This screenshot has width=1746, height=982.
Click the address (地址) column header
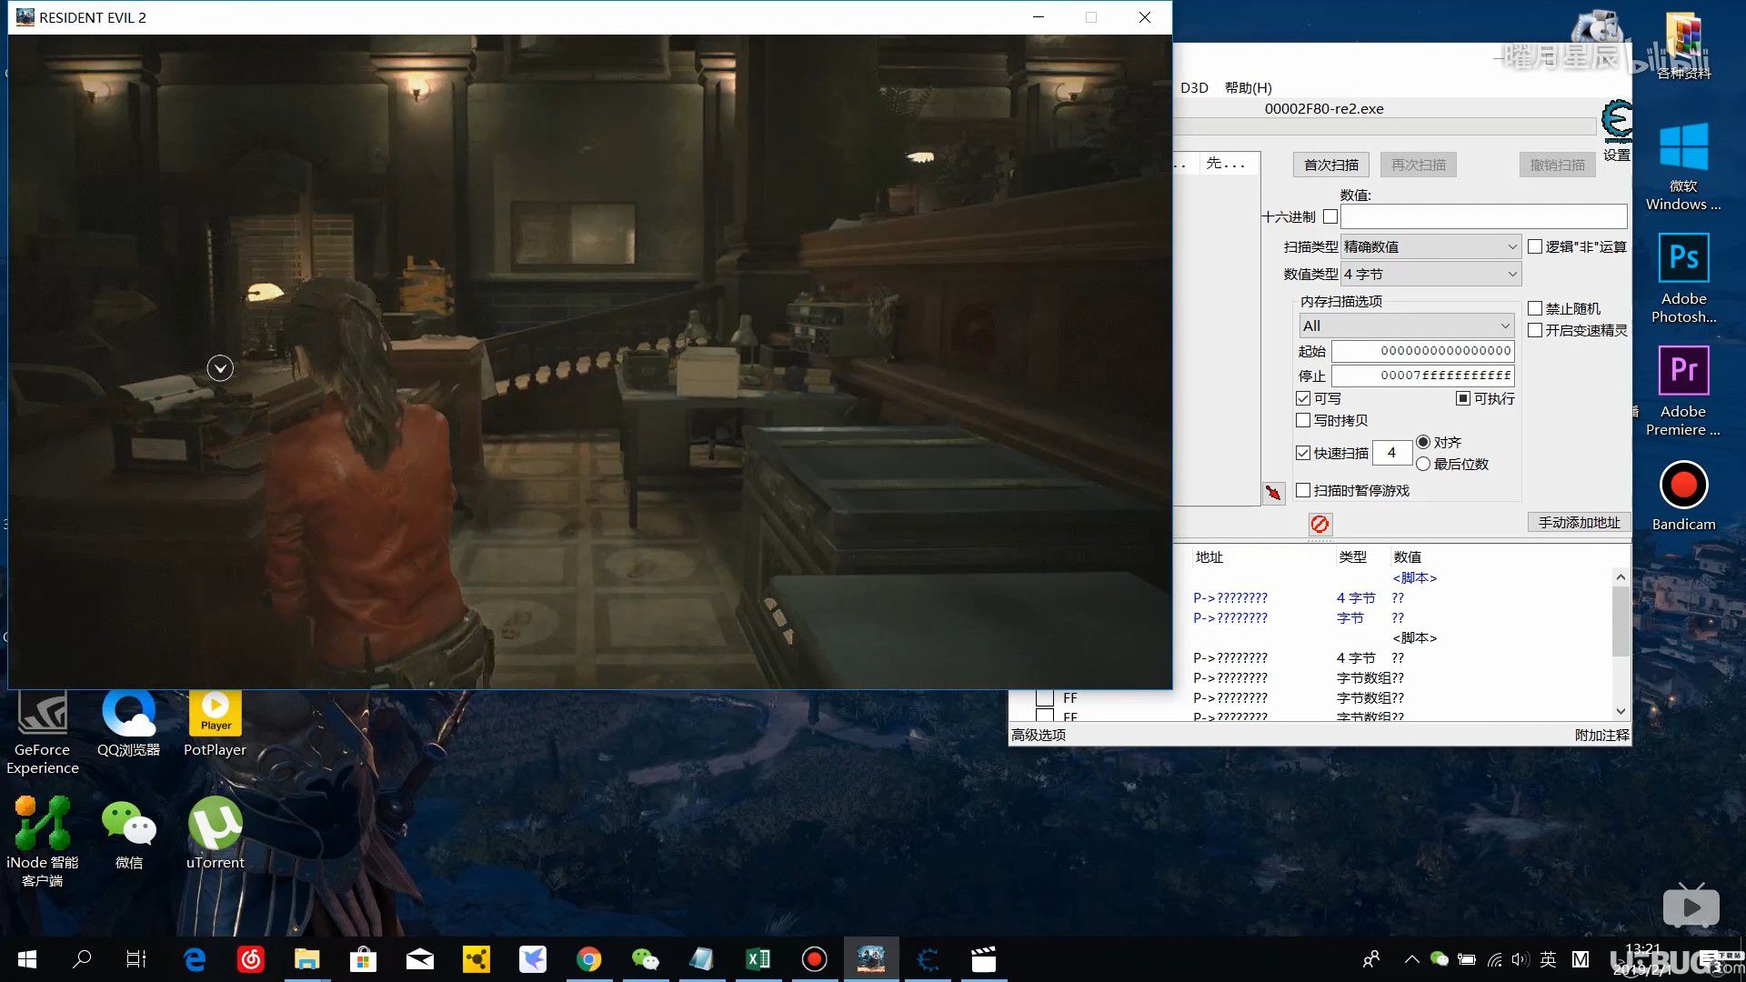point(1209,557)
